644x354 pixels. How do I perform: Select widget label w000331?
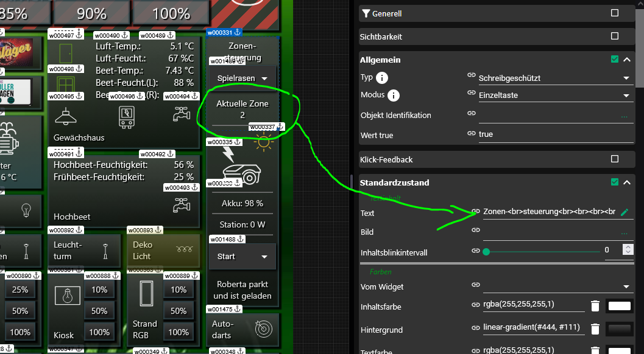click(x=224, y=32)
